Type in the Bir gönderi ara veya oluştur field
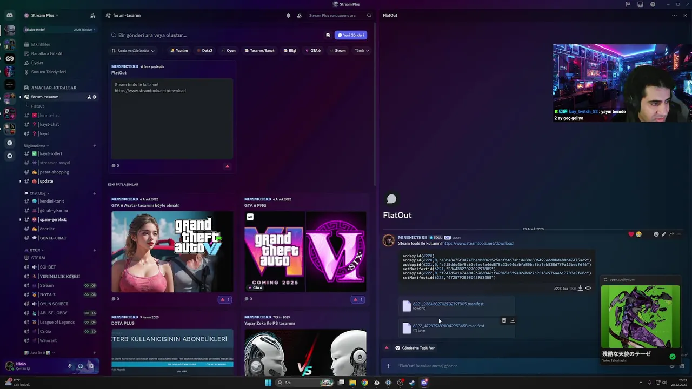The height and width of the screenshot is (389, 692). click(x=216, y=35)
